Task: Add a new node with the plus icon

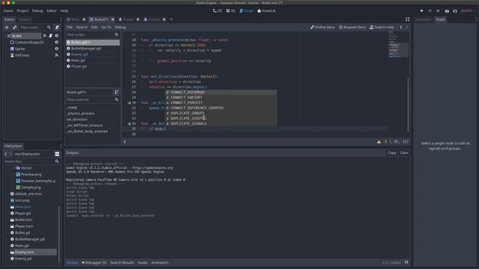Action: tap(7, 28)
